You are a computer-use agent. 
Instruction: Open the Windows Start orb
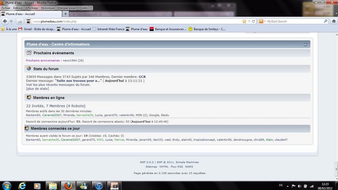point(7,186)
